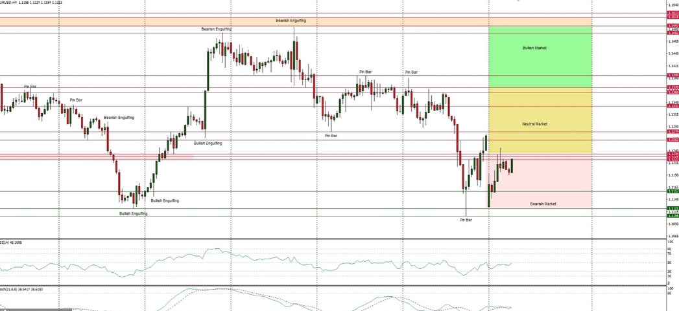The image size is (679, 311).
Task: Select the topmost red price tag on axis
Action: [x=673, y=13]
